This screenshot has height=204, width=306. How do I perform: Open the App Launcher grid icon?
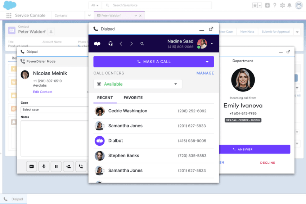(9, 15)
